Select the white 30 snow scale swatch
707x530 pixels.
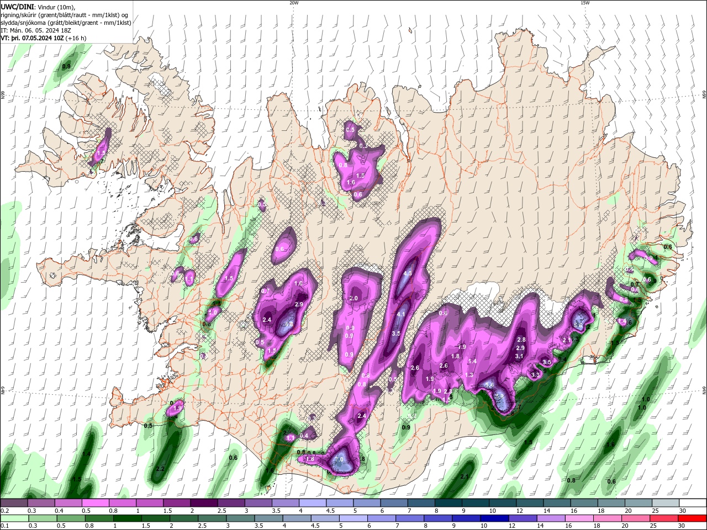tap(693, 502)
